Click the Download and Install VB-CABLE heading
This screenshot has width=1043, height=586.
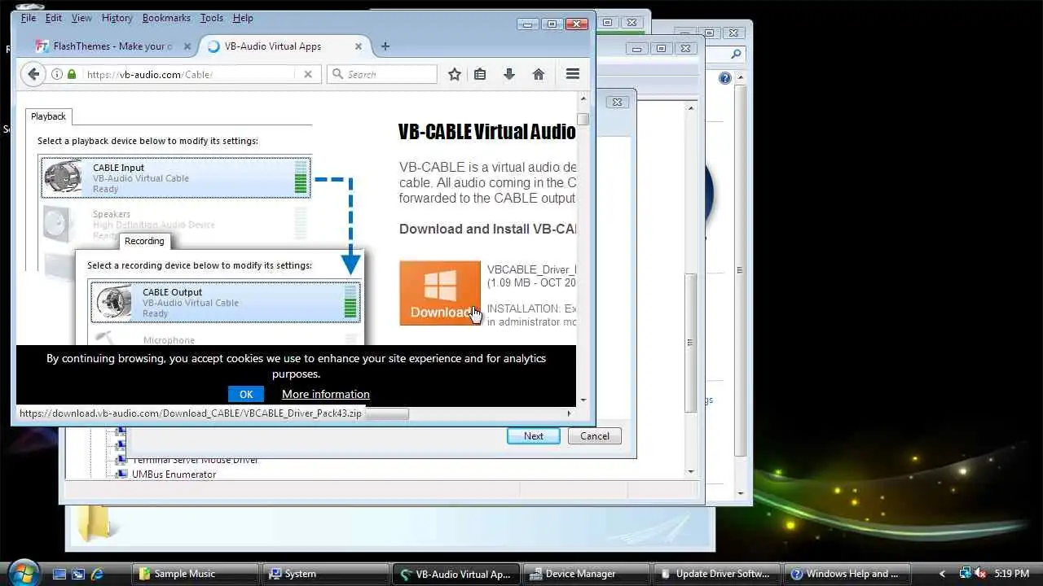pyautogui.click(x=487, y=229)
